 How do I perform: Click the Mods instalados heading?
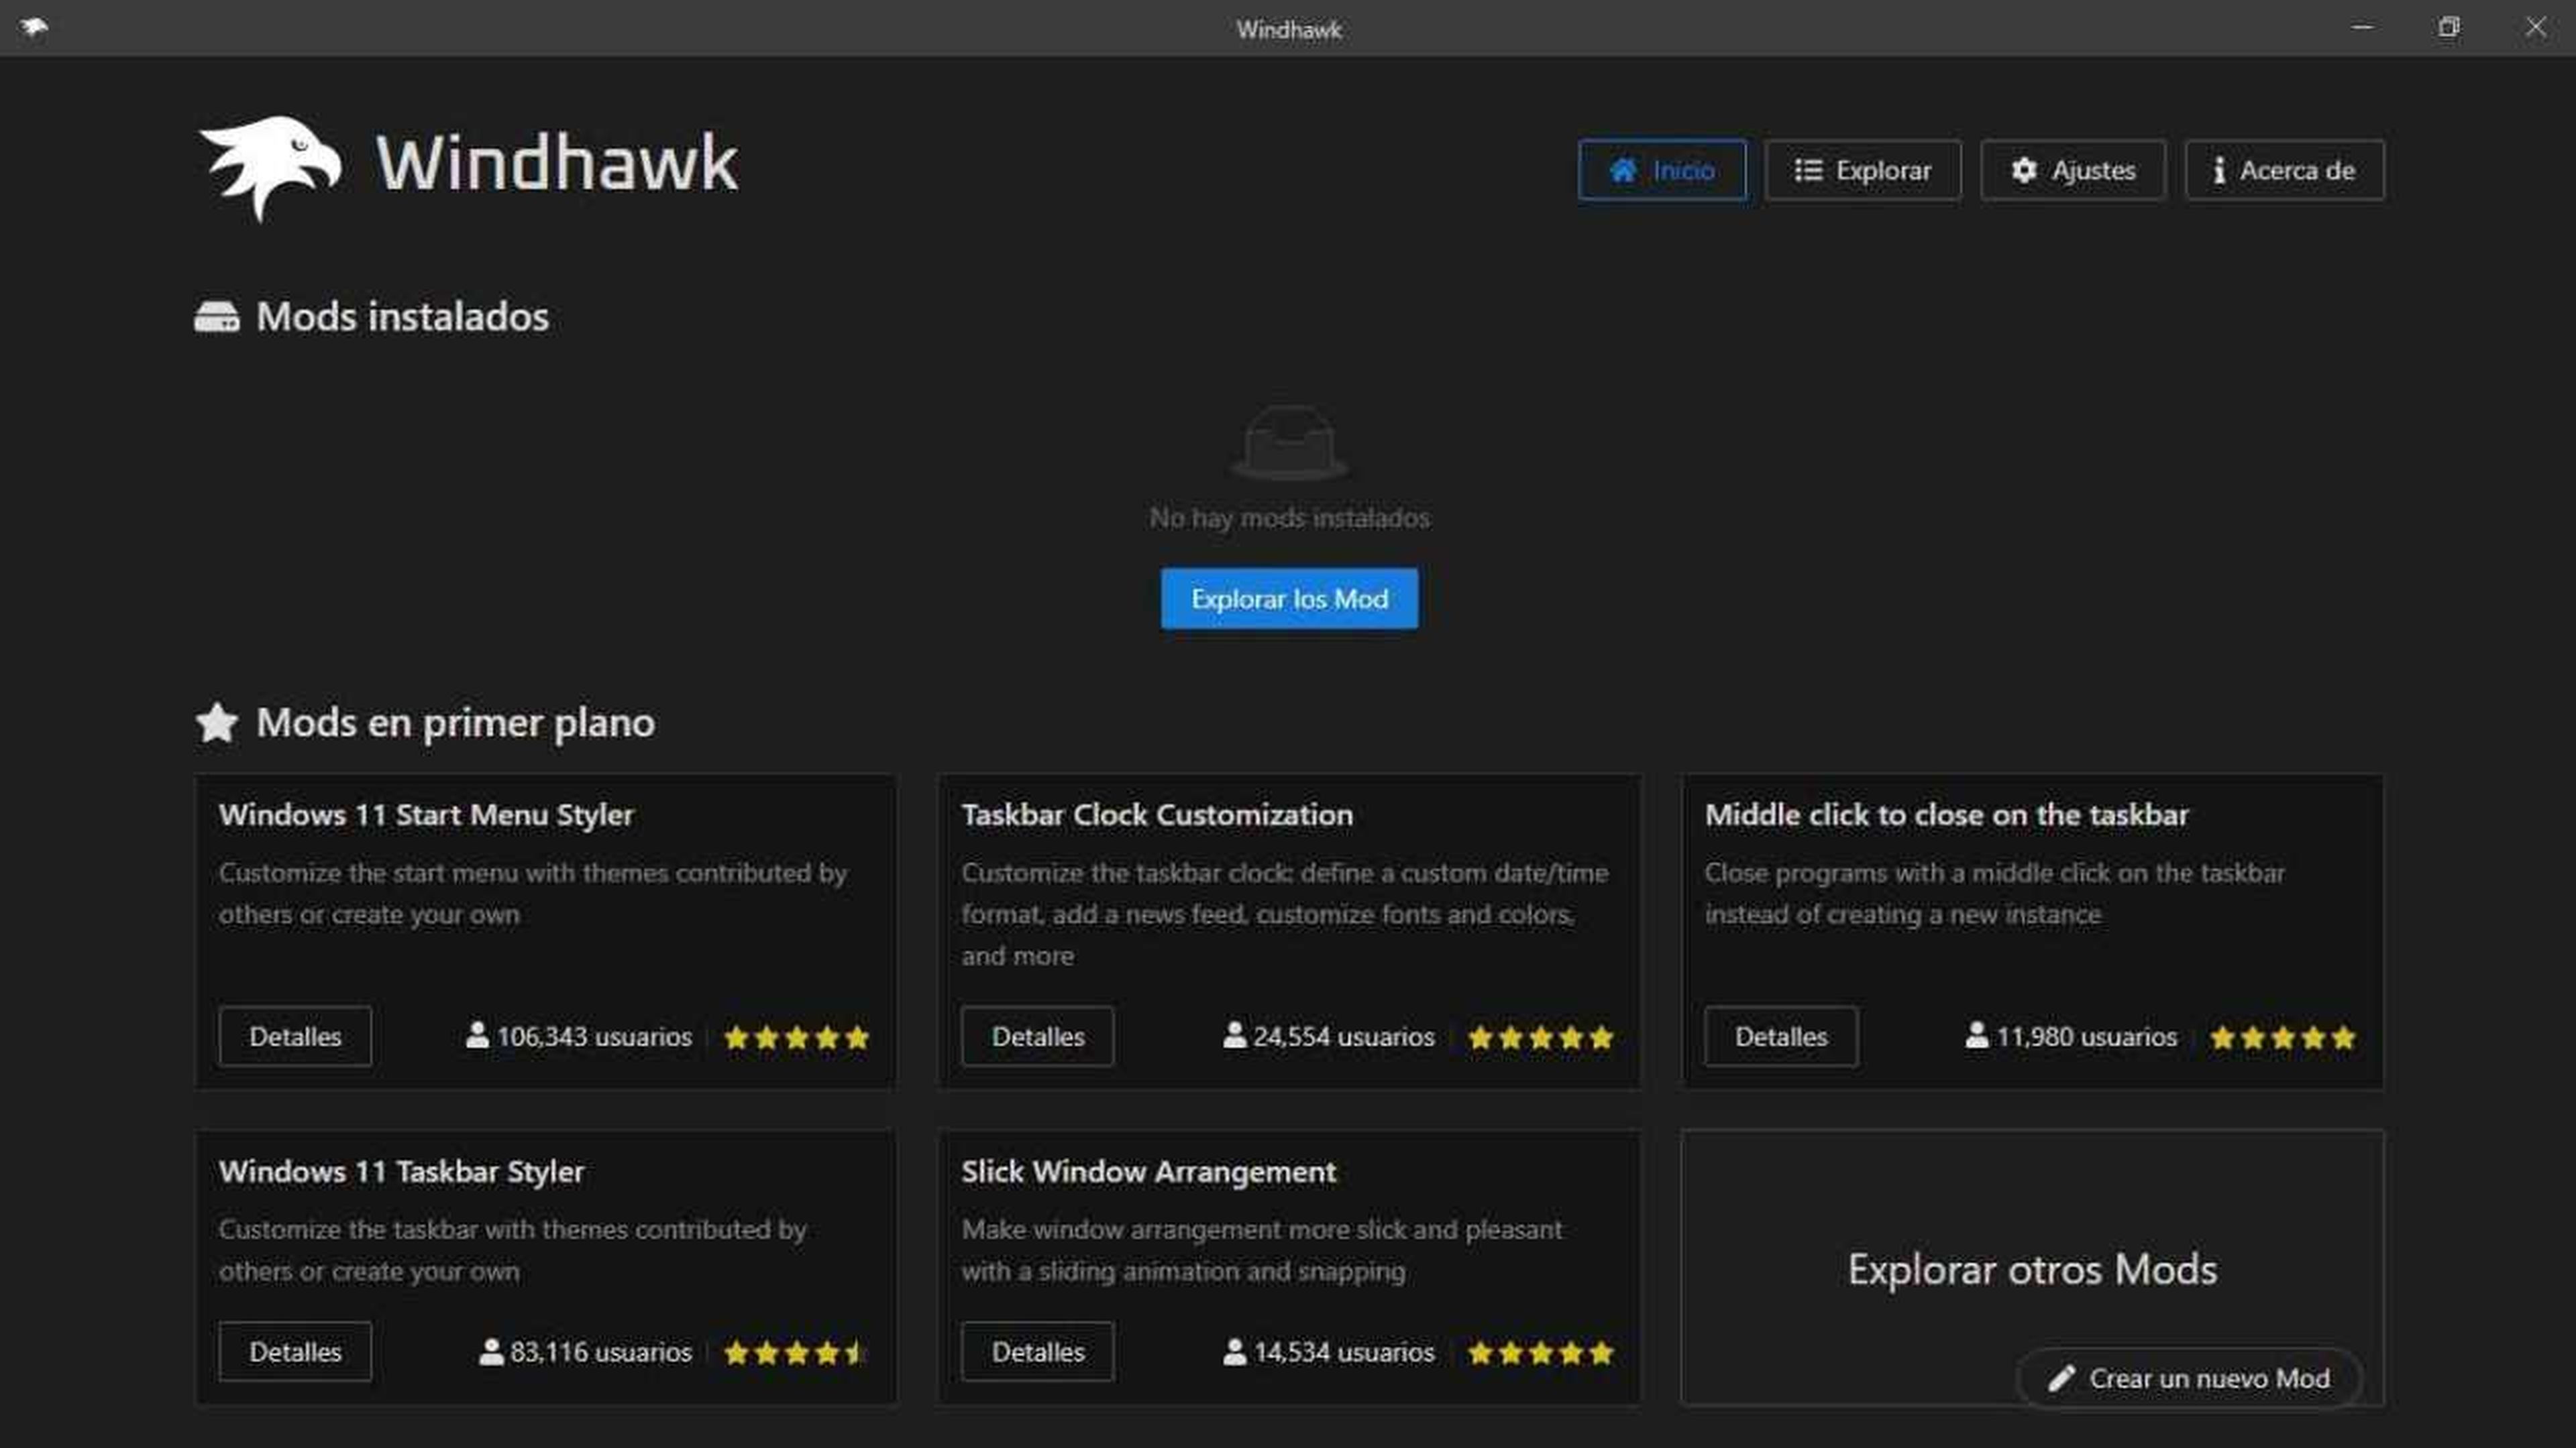402,317
